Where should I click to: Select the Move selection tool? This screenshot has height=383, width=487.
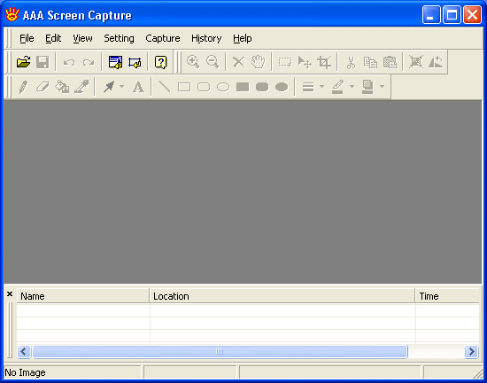click(x=305, y=62)
